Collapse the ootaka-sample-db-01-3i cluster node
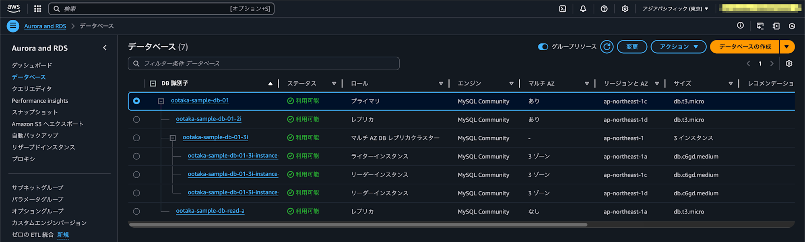This screenshot has height=242, width=805. point(173,138)
